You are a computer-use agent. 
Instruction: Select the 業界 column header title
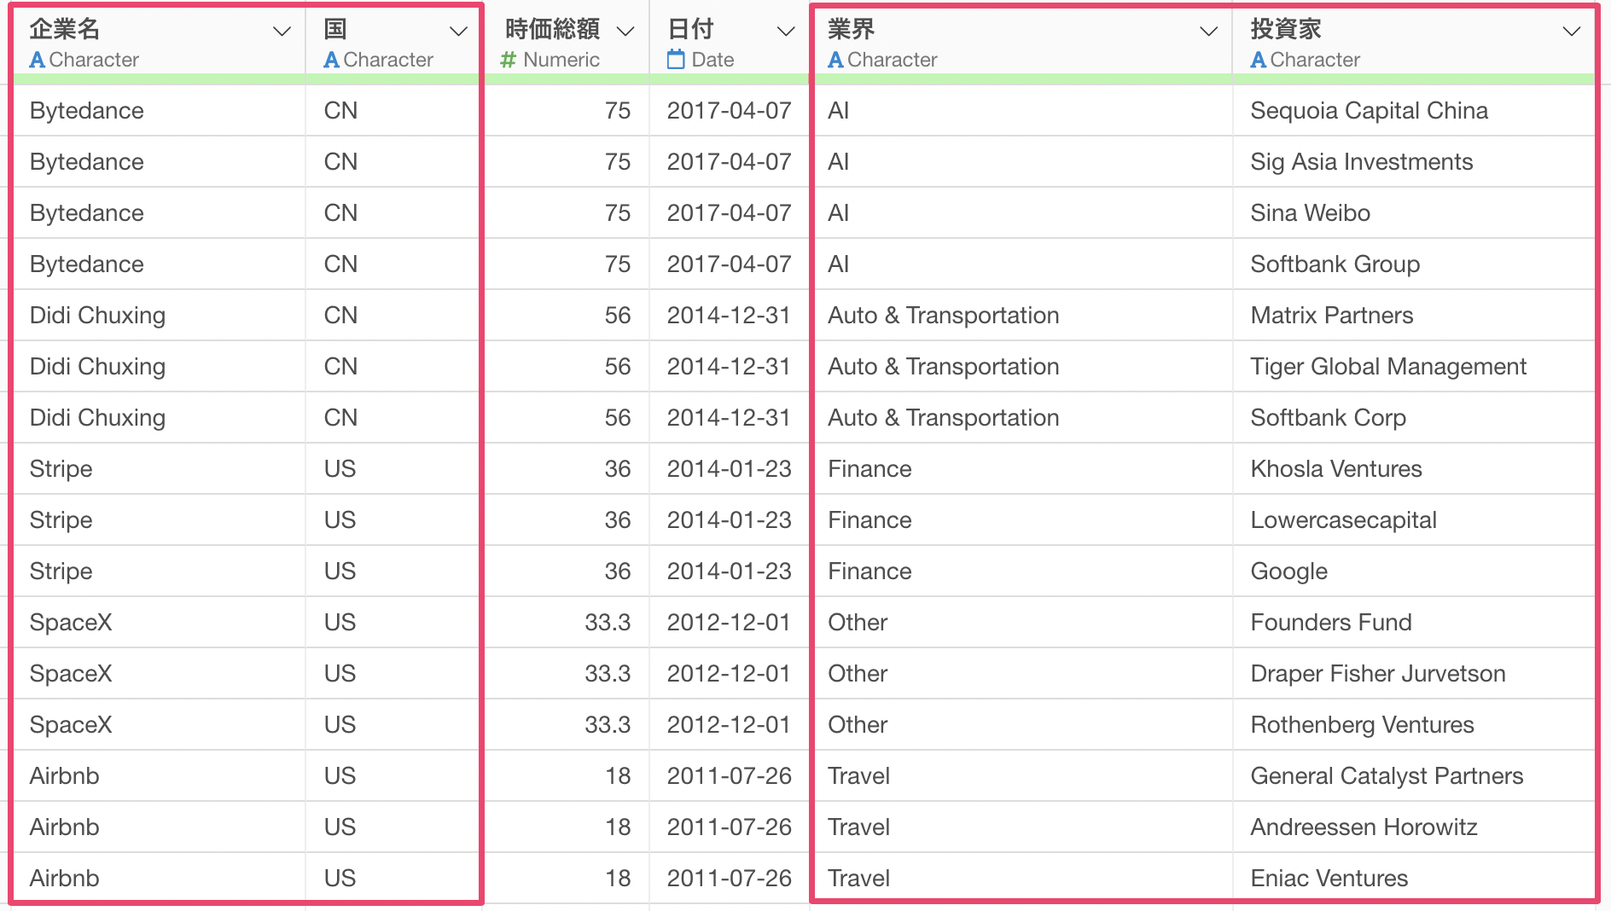[x=852, y=29]
